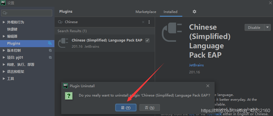Click 201.16 JetBrains text in result row

click(85, 47)
